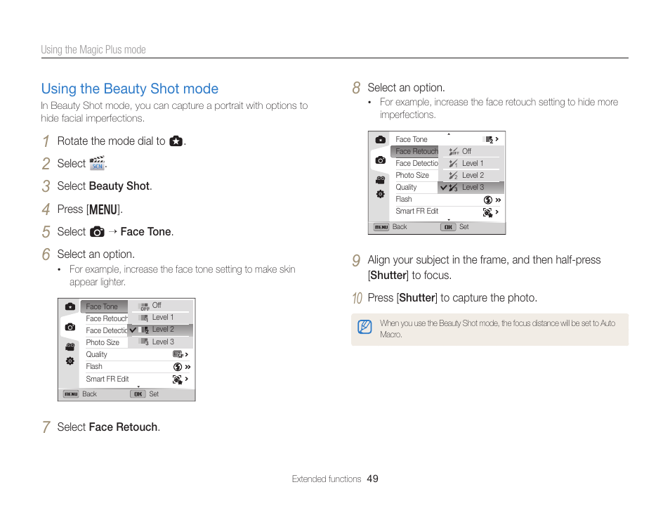The width and height of the screenshot is (670, 506).
Task: Click the SCN scene clapperboard icon in step 2
Action: (x=98, y=163)
